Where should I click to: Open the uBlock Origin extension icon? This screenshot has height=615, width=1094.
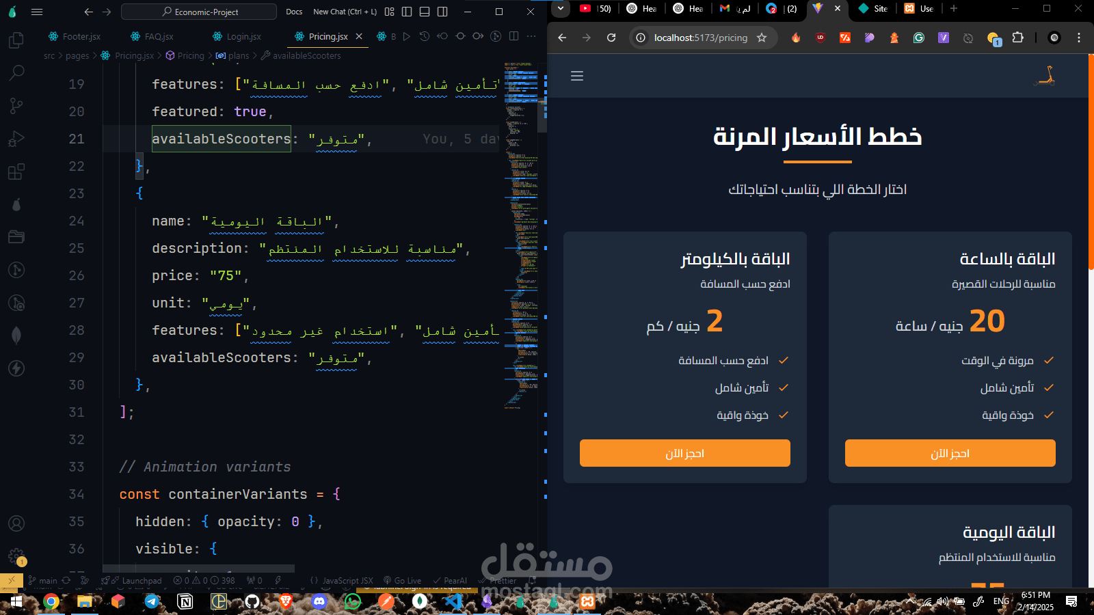click(820, 38)
